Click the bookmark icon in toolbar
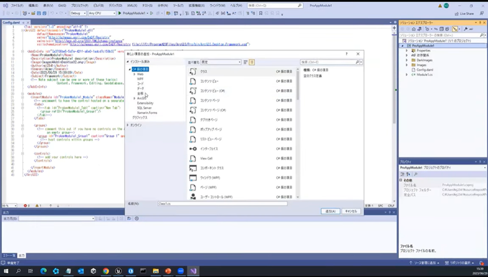The height and width of the screenshot is (277, 488). pos(261,13)
